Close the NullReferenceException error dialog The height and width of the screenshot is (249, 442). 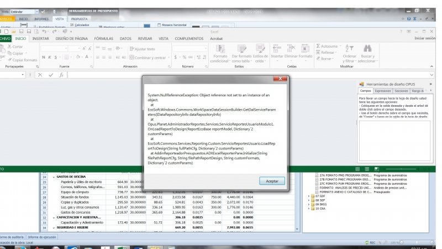(280, 79)
